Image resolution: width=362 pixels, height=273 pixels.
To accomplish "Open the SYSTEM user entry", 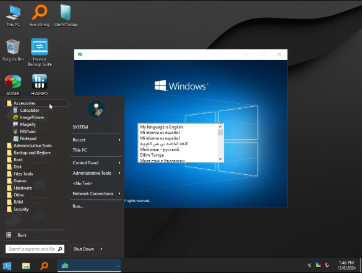I will point(80,127).
